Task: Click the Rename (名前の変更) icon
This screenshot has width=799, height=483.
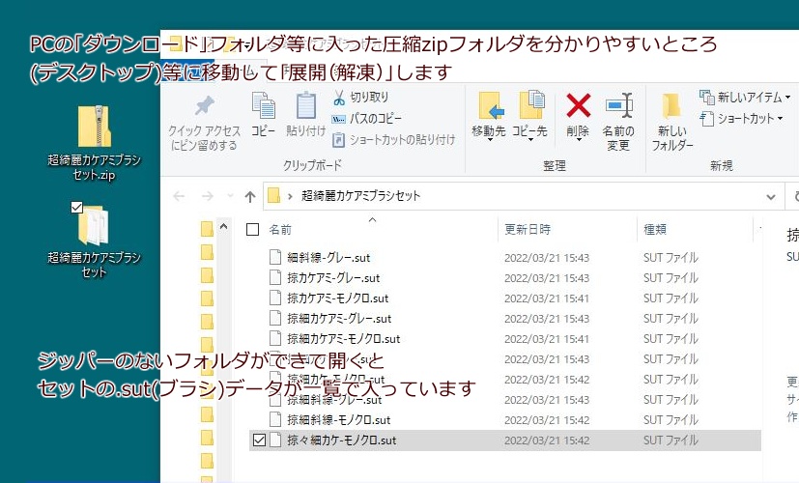Action: (618, 106)
